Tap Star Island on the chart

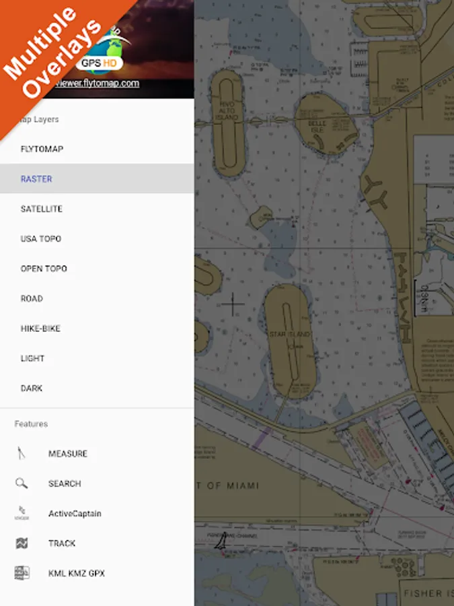[289, 340]
